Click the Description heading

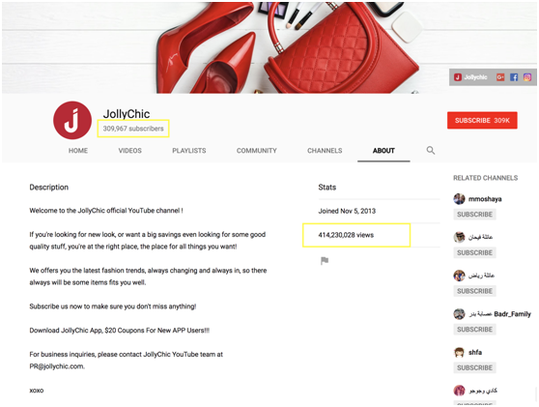(x=49, y=188)
